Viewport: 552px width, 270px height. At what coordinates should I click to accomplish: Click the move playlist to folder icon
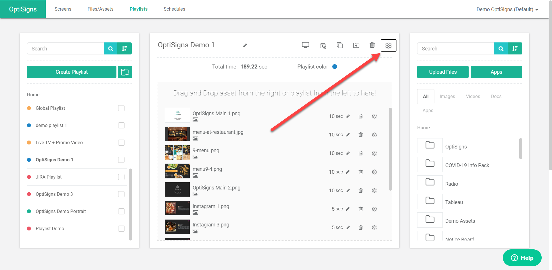(x=356, y=45)
